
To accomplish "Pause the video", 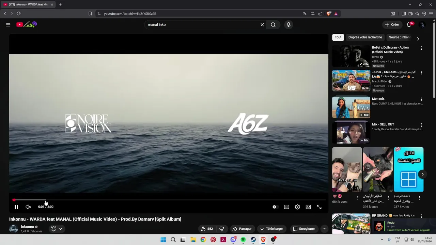I will (16, 207).
